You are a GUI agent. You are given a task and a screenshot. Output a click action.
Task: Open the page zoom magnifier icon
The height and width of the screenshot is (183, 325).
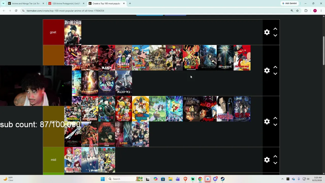(292, 11)
